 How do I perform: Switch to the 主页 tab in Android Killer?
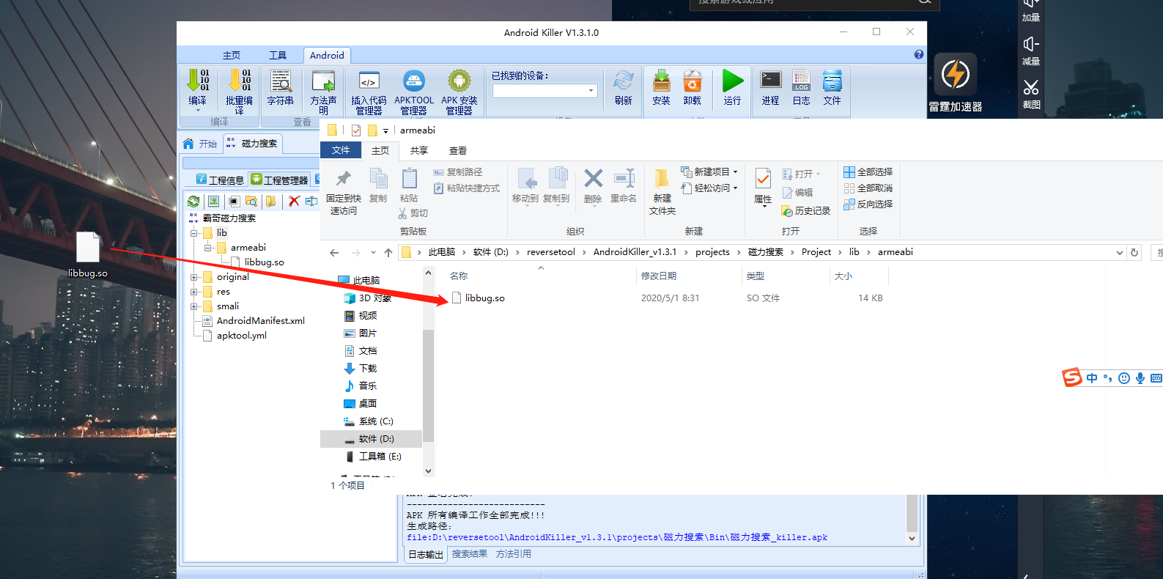point(232,55)
